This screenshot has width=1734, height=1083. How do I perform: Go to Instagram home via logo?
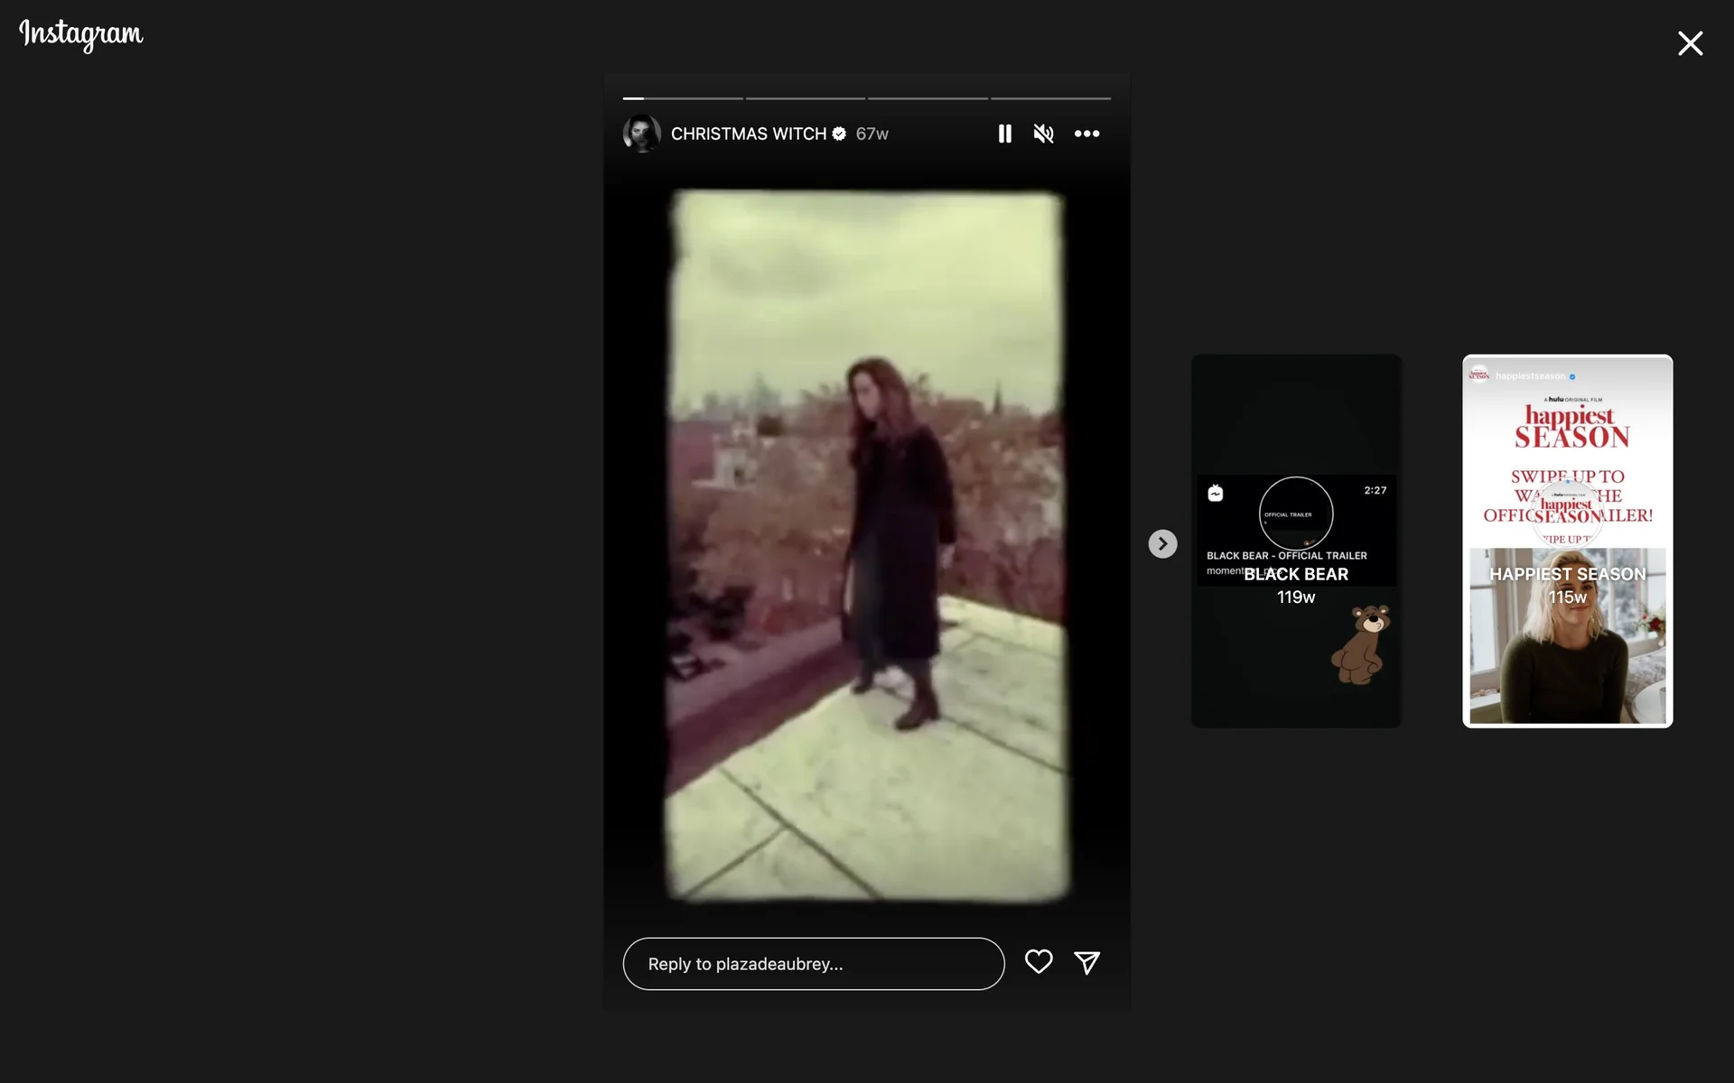coord(81,34)
